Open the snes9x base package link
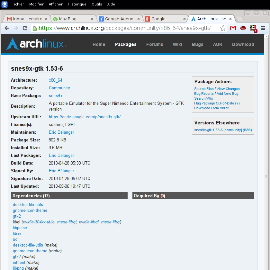This screenshot has width=270, height=270. [x=55, y=96]
